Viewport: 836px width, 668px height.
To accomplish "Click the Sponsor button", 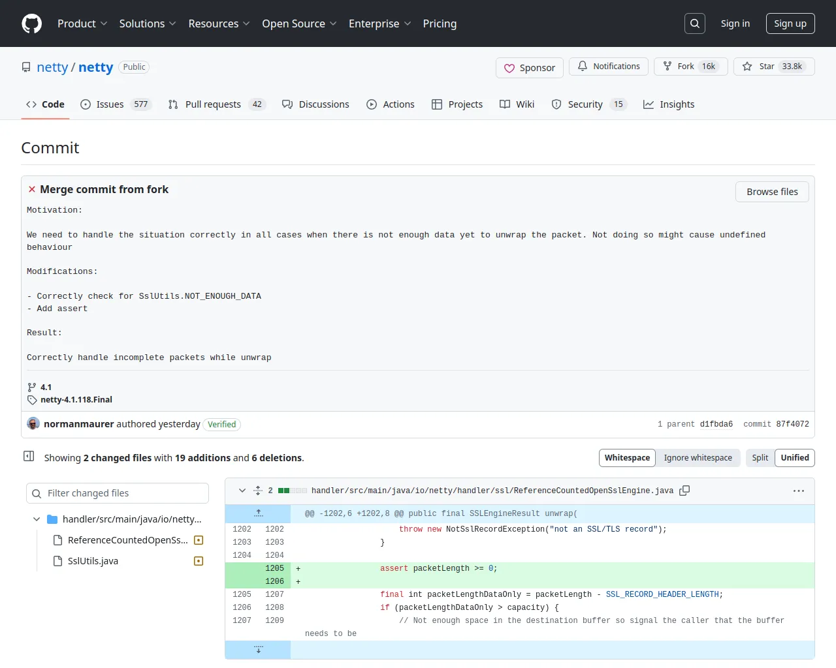I will 530,68.
